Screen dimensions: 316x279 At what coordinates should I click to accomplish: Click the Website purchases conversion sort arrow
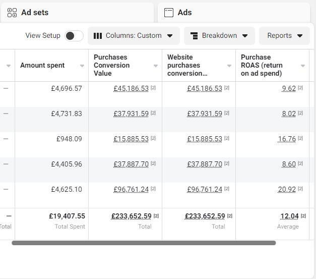pyautogui.click(x=229, y=66)
